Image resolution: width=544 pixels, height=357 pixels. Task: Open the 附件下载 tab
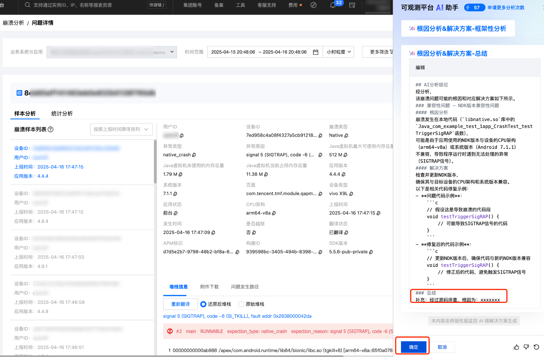[x=209, y=287]
